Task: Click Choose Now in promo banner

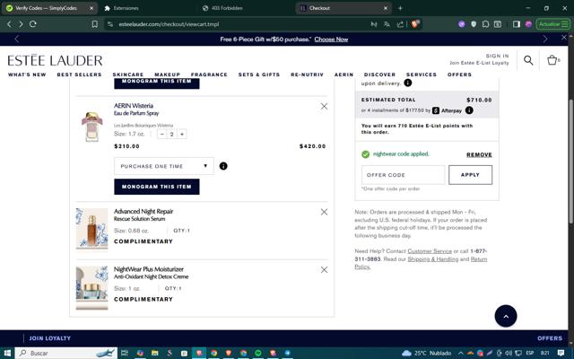Action: [331, 39]
